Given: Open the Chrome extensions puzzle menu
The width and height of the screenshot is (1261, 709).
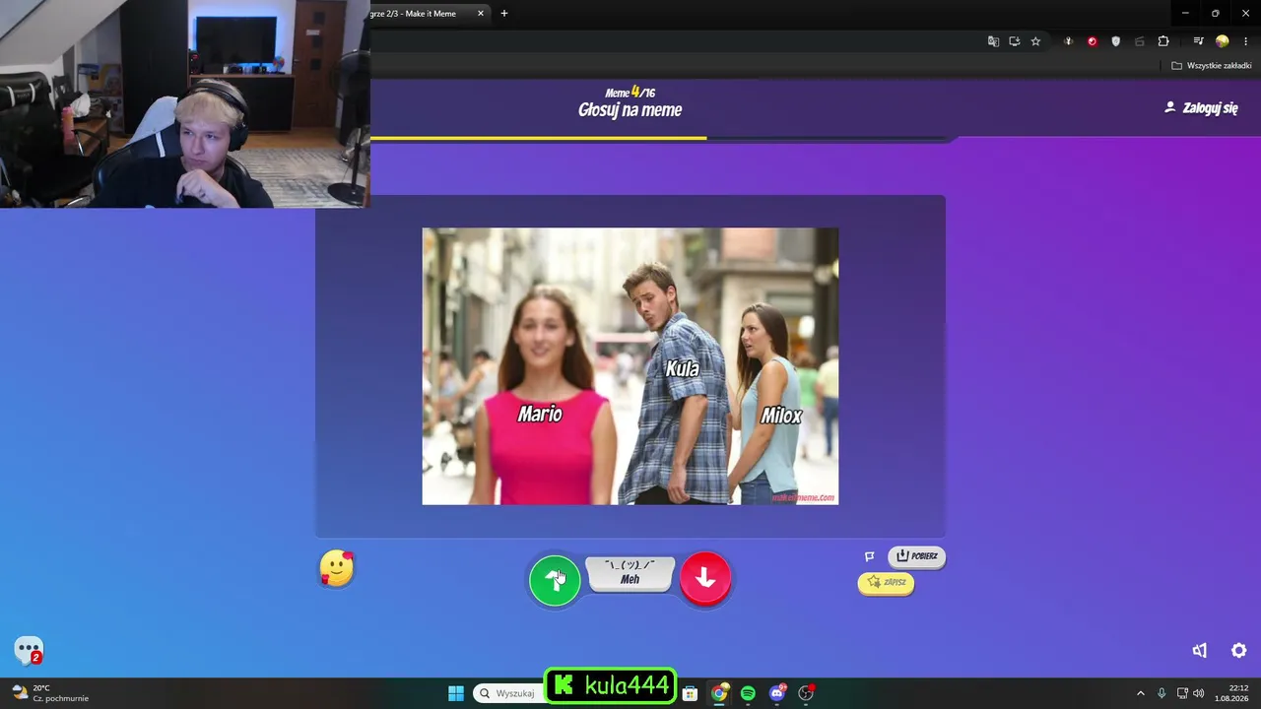Looking at the screenshot, I should pyautogui.click(x=1163, y=41).
